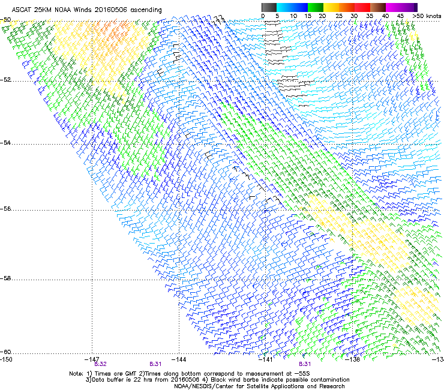Click the '>50 knots' legend label
Viewport: 444px width, 390px height.
[427, 16]
